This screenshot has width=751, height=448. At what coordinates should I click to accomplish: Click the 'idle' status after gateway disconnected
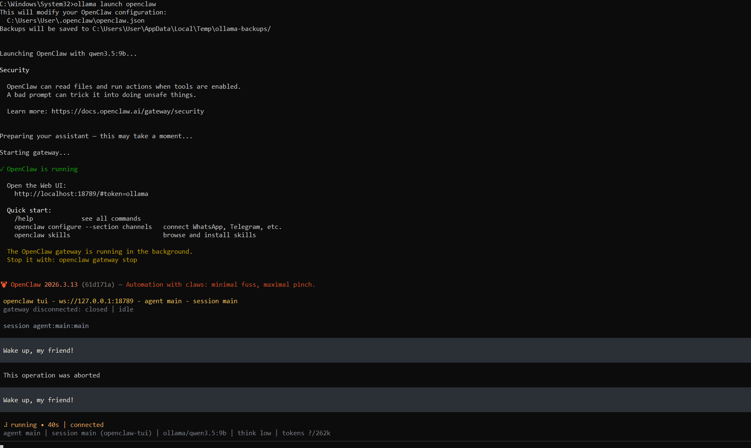pos(126,309)
